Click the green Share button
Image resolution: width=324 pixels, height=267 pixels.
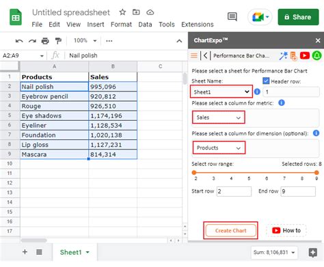pyautogui.click(x=298, y=17)
